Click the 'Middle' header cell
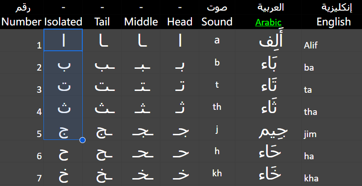 141,22
